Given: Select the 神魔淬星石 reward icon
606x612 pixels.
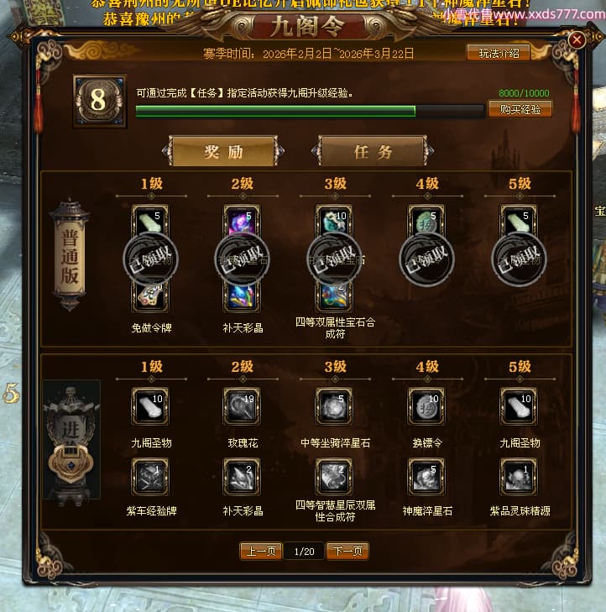Looking at the screenshot, I should click(x=426, y=477).
